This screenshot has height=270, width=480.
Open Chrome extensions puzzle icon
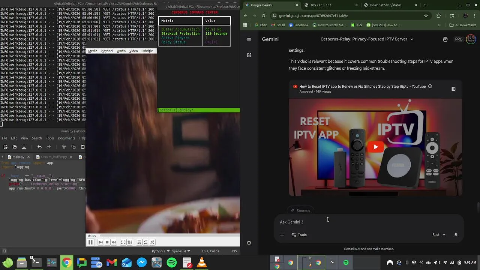tap(439, 16)
